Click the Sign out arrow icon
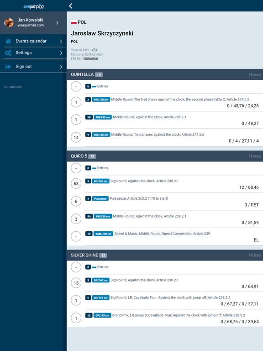Image resolution: width=263 pixels, height=351 pixels. coord(8,67)
